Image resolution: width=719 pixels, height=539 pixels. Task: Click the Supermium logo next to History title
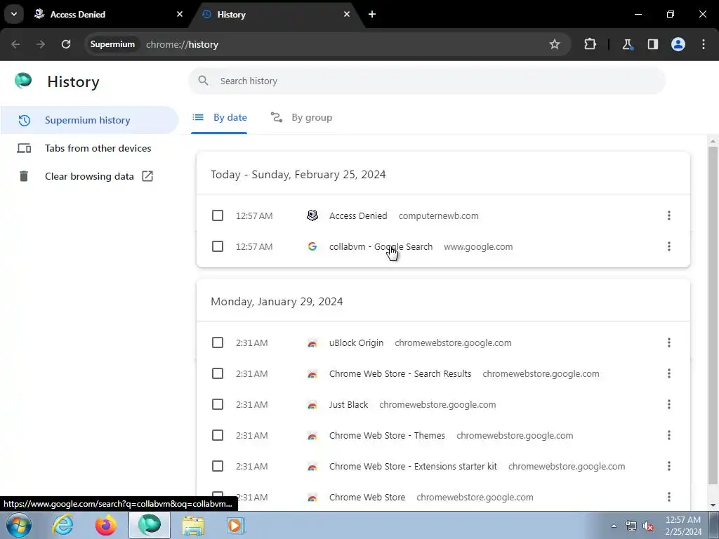pyautogui.click(x=23, y=81)
